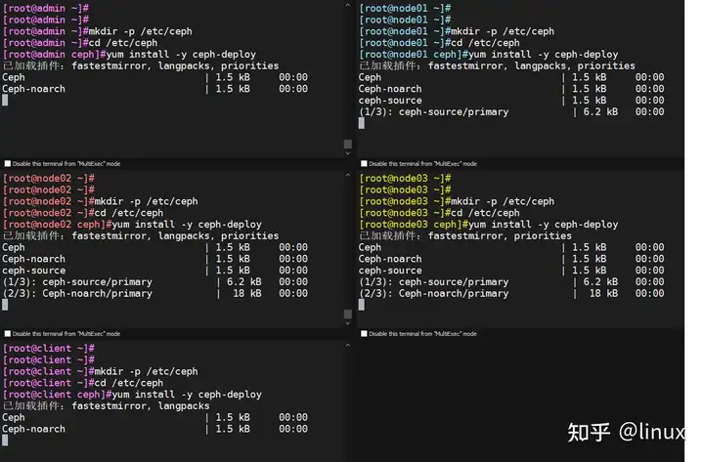Click the mkdir command line in the node01 terminal

[x=457, y=31]
